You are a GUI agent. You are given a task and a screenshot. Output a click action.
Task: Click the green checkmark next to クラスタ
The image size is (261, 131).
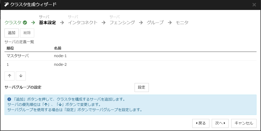click(x=25, y=23)
